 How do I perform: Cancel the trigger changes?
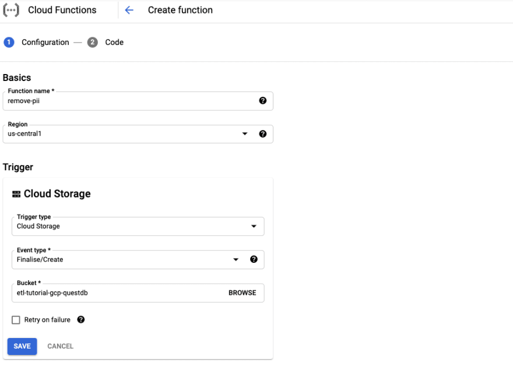point(61,346)
